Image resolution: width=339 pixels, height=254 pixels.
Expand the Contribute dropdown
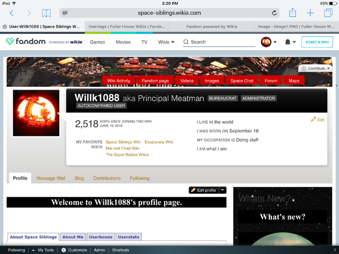316,68
